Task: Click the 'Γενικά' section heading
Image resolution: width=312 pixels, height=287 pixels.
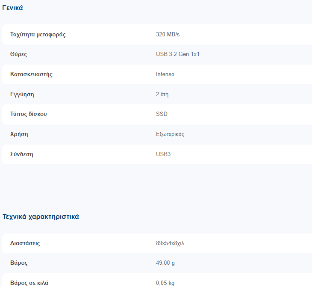Action: click(12, 8)
